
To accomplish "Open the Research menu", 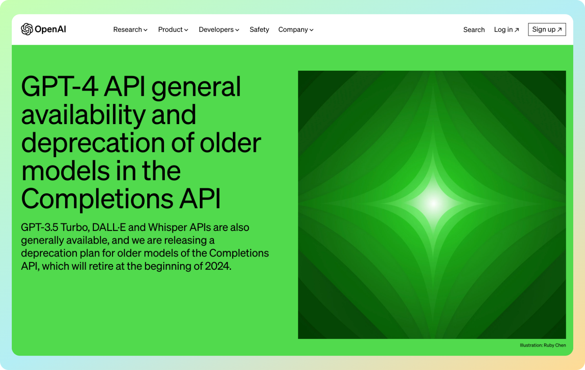I will click(x=130, y=29).
